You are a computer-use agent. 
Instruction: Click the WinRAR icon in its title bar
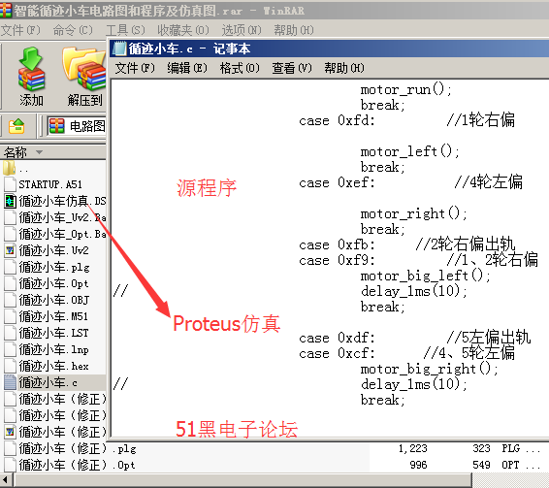coord(6,11)
